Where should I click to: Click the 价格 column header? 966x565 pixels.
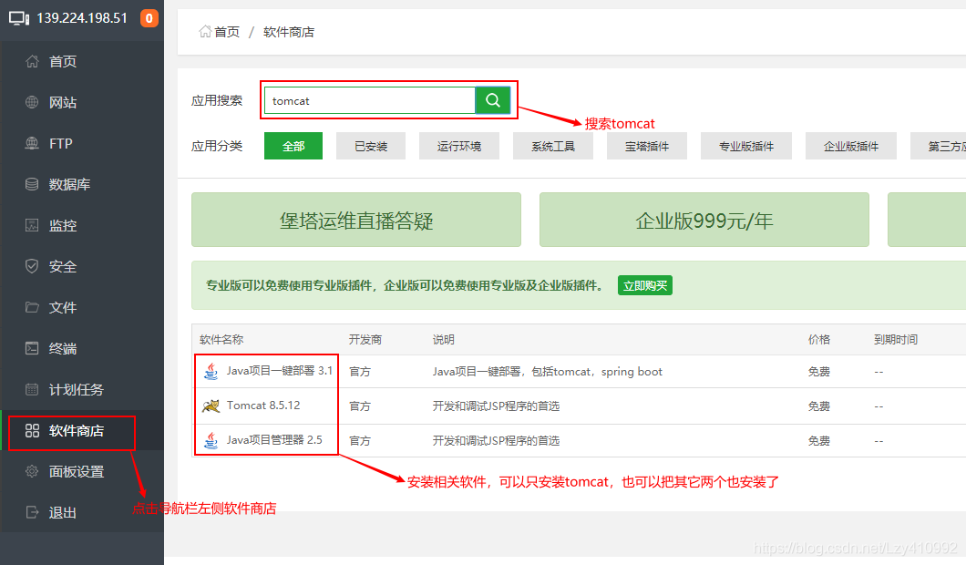pos(818,340)
